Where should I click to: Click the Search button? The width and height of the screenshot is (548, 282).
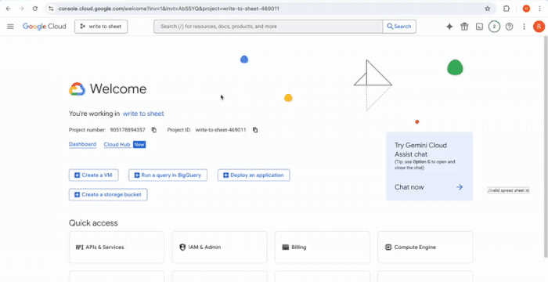coord(399,27)
